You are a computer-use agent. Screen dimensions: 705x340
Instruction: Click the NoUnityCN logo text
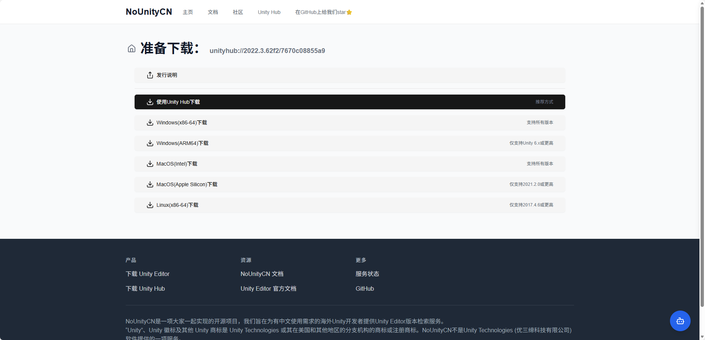149,12
